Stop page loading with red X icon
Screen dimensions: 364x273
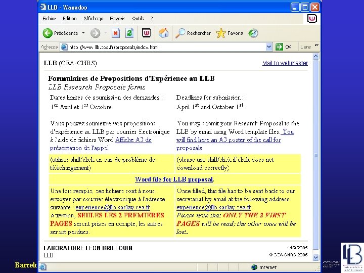click(x=115, y=33)
